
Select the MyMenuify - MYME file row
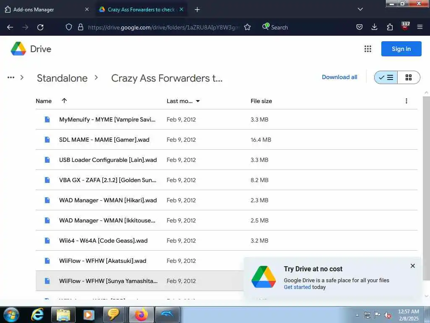point(226,119)
